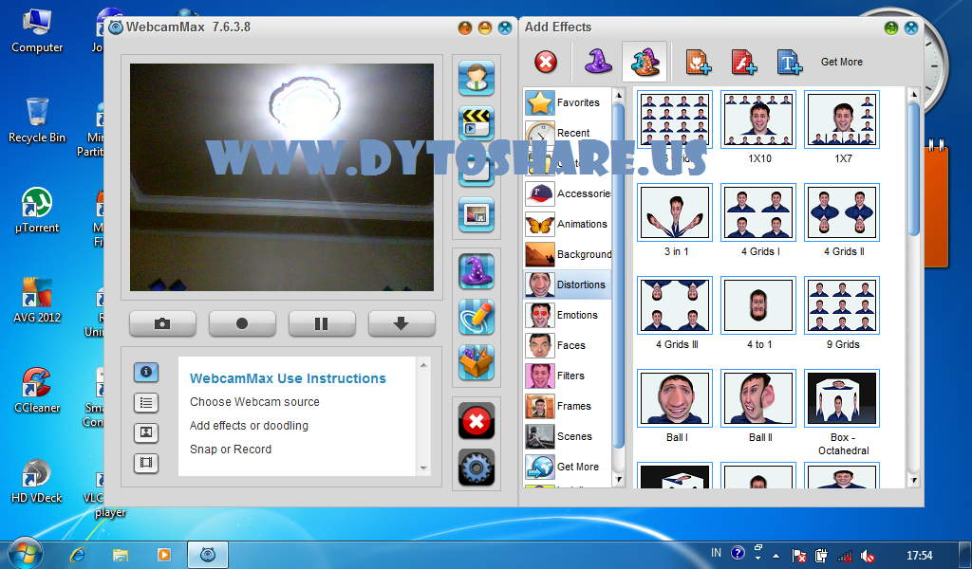Apply the 1X10 effect thumbnail
The width and height of the screenshot is (972, 569).
[x=758, y=119]
